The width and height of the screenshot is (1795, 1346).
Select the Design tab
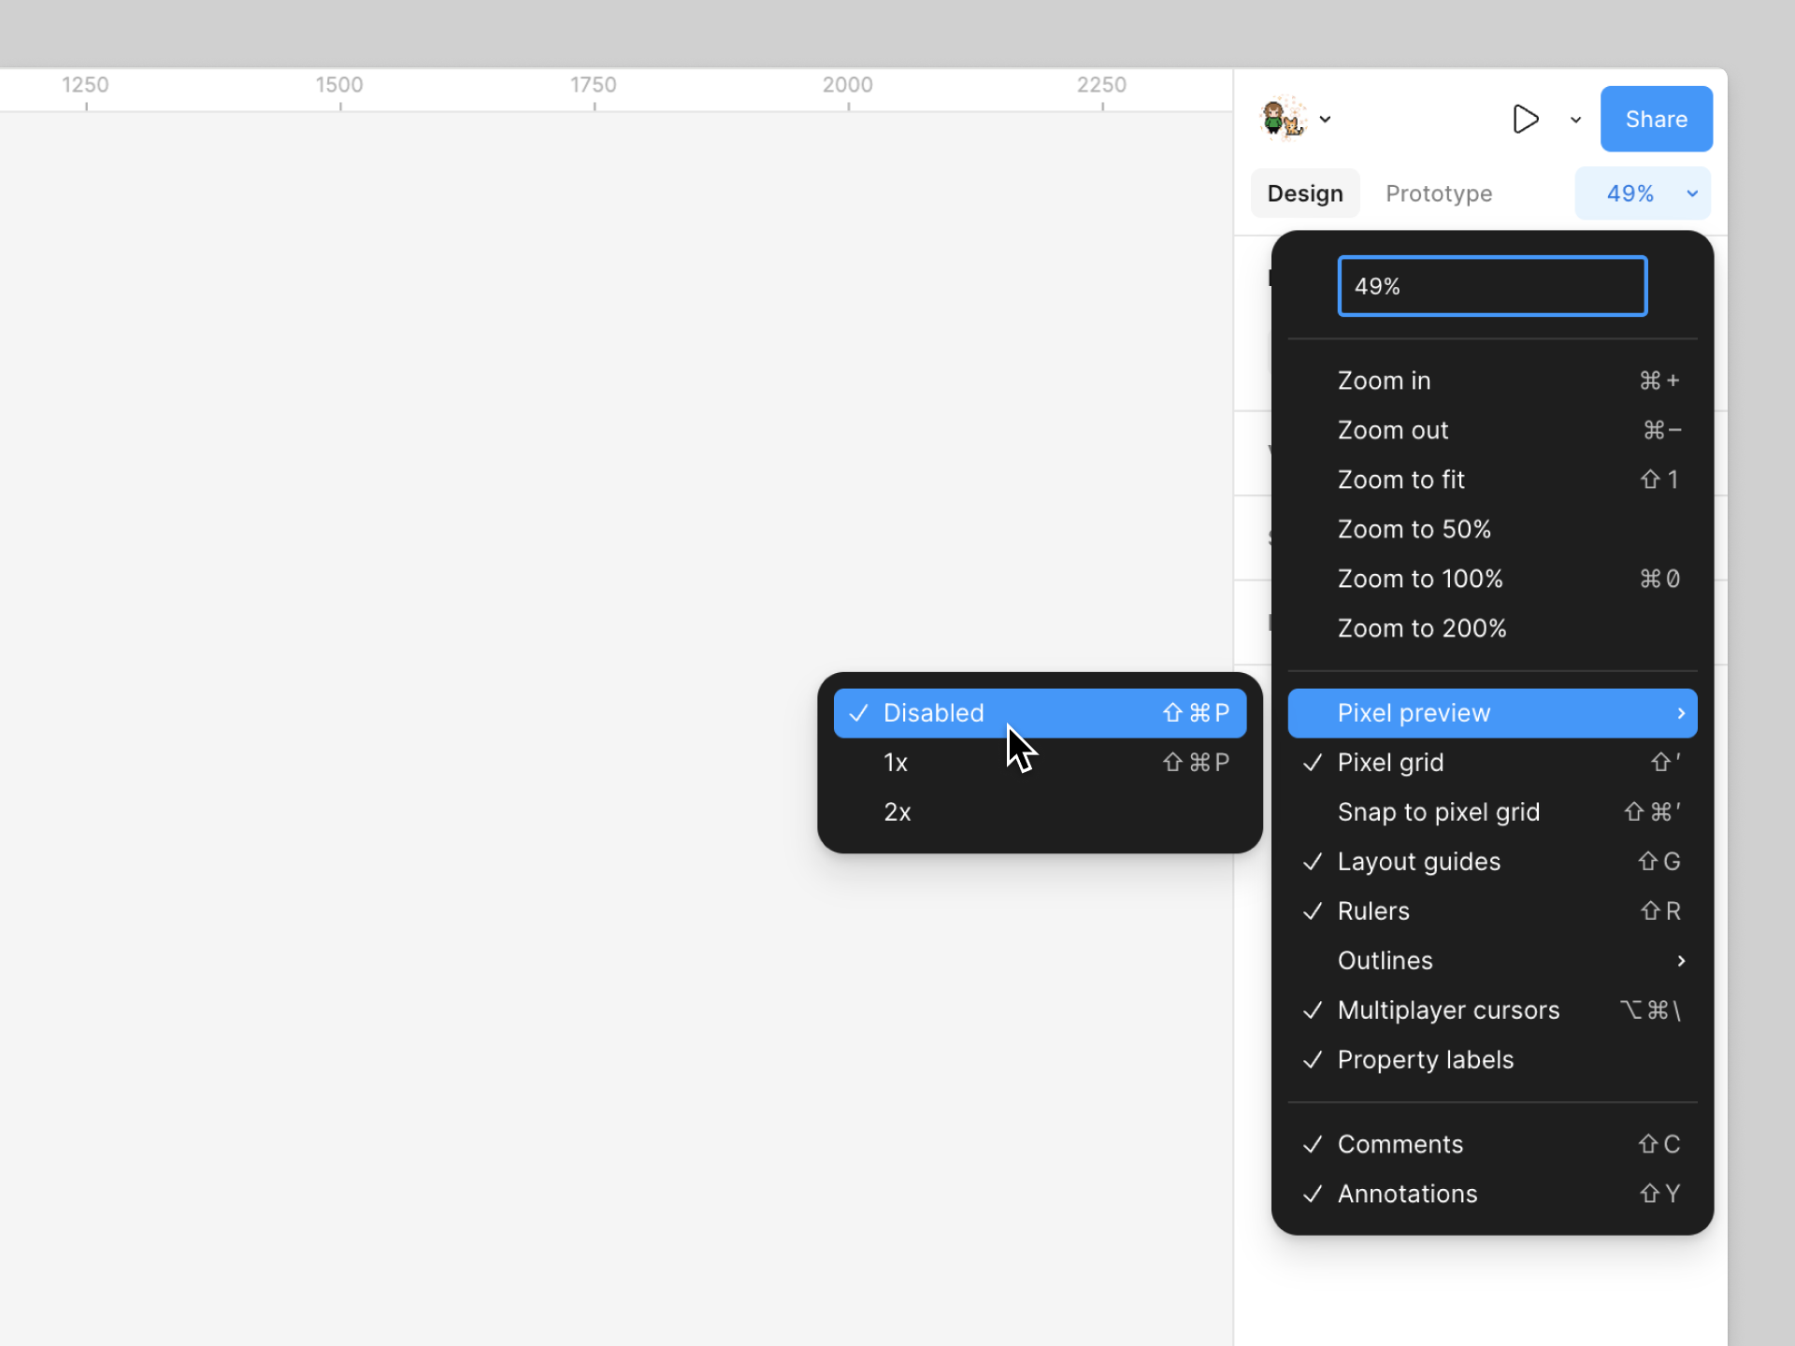1304,193
